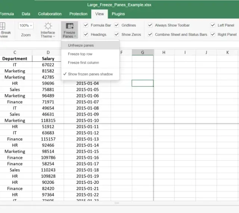Toggle the Formula Bar checkbox

click(86, 25)
